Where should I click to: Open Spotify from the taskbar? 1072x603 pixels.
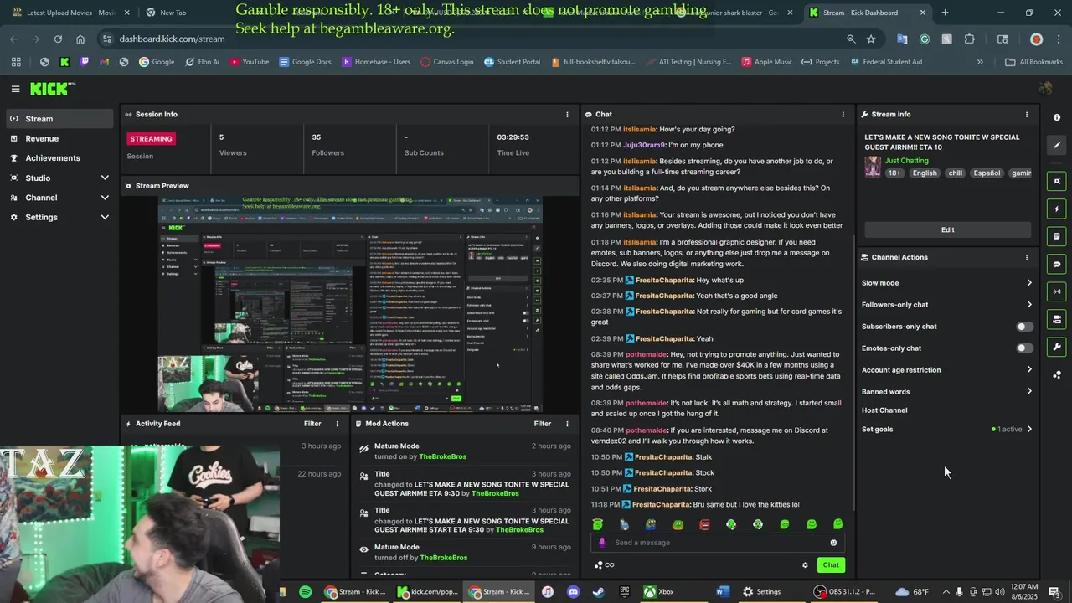305,592
